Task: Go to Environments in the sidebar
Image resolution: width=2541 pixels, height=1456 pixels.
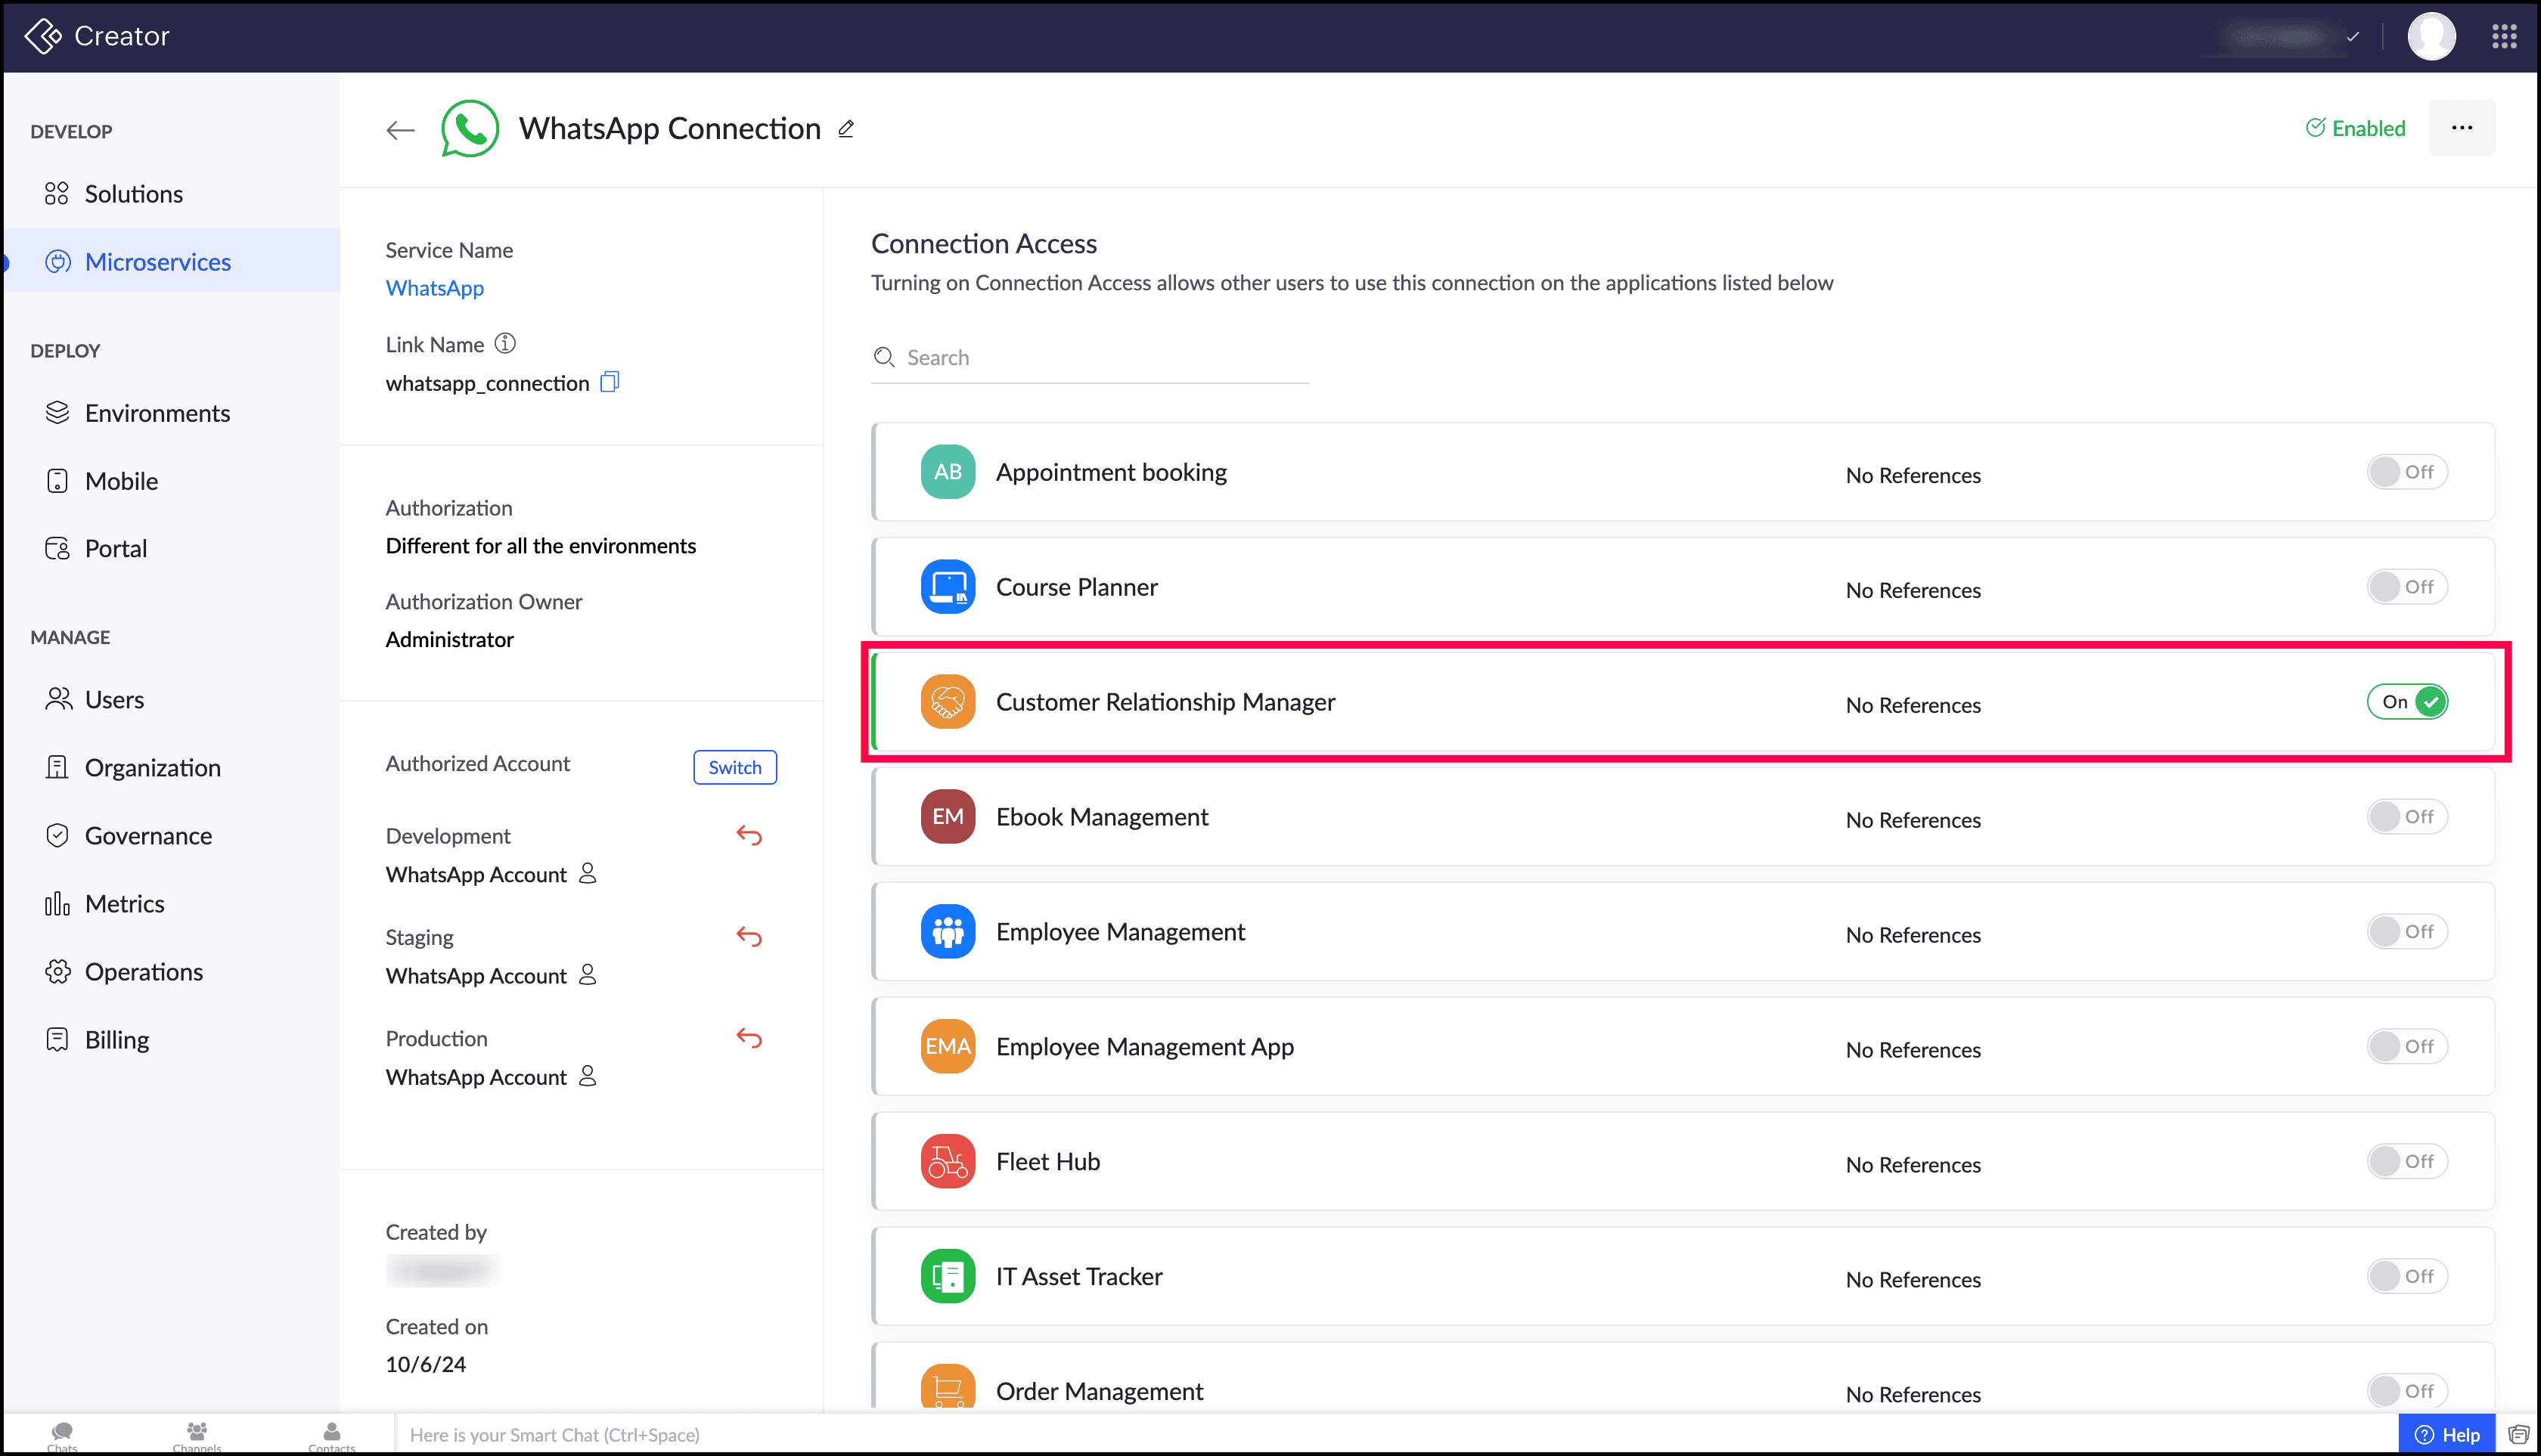Action: pyautogui.click(x=157, y=413)
